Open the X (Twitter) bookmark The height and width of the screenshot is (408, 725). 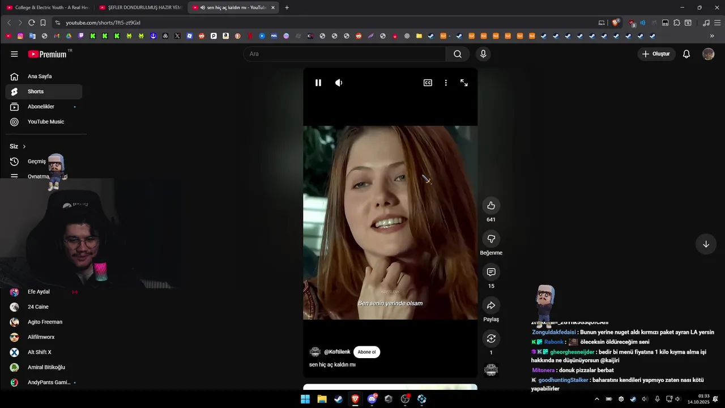[x=177, y=36]
